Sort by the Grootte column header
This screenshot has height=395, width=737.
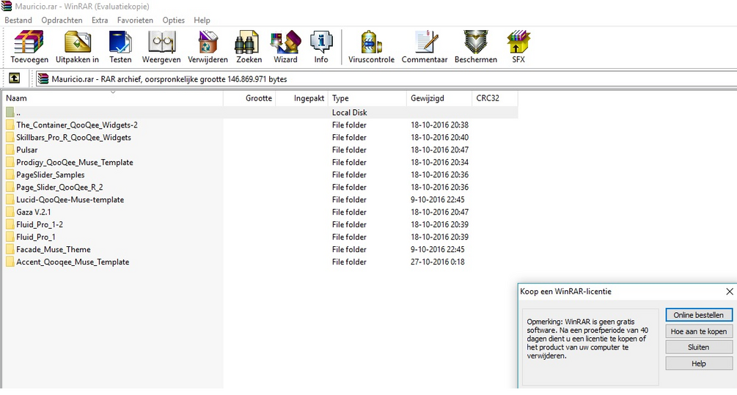pyautogui.click(x=249, y=98)
